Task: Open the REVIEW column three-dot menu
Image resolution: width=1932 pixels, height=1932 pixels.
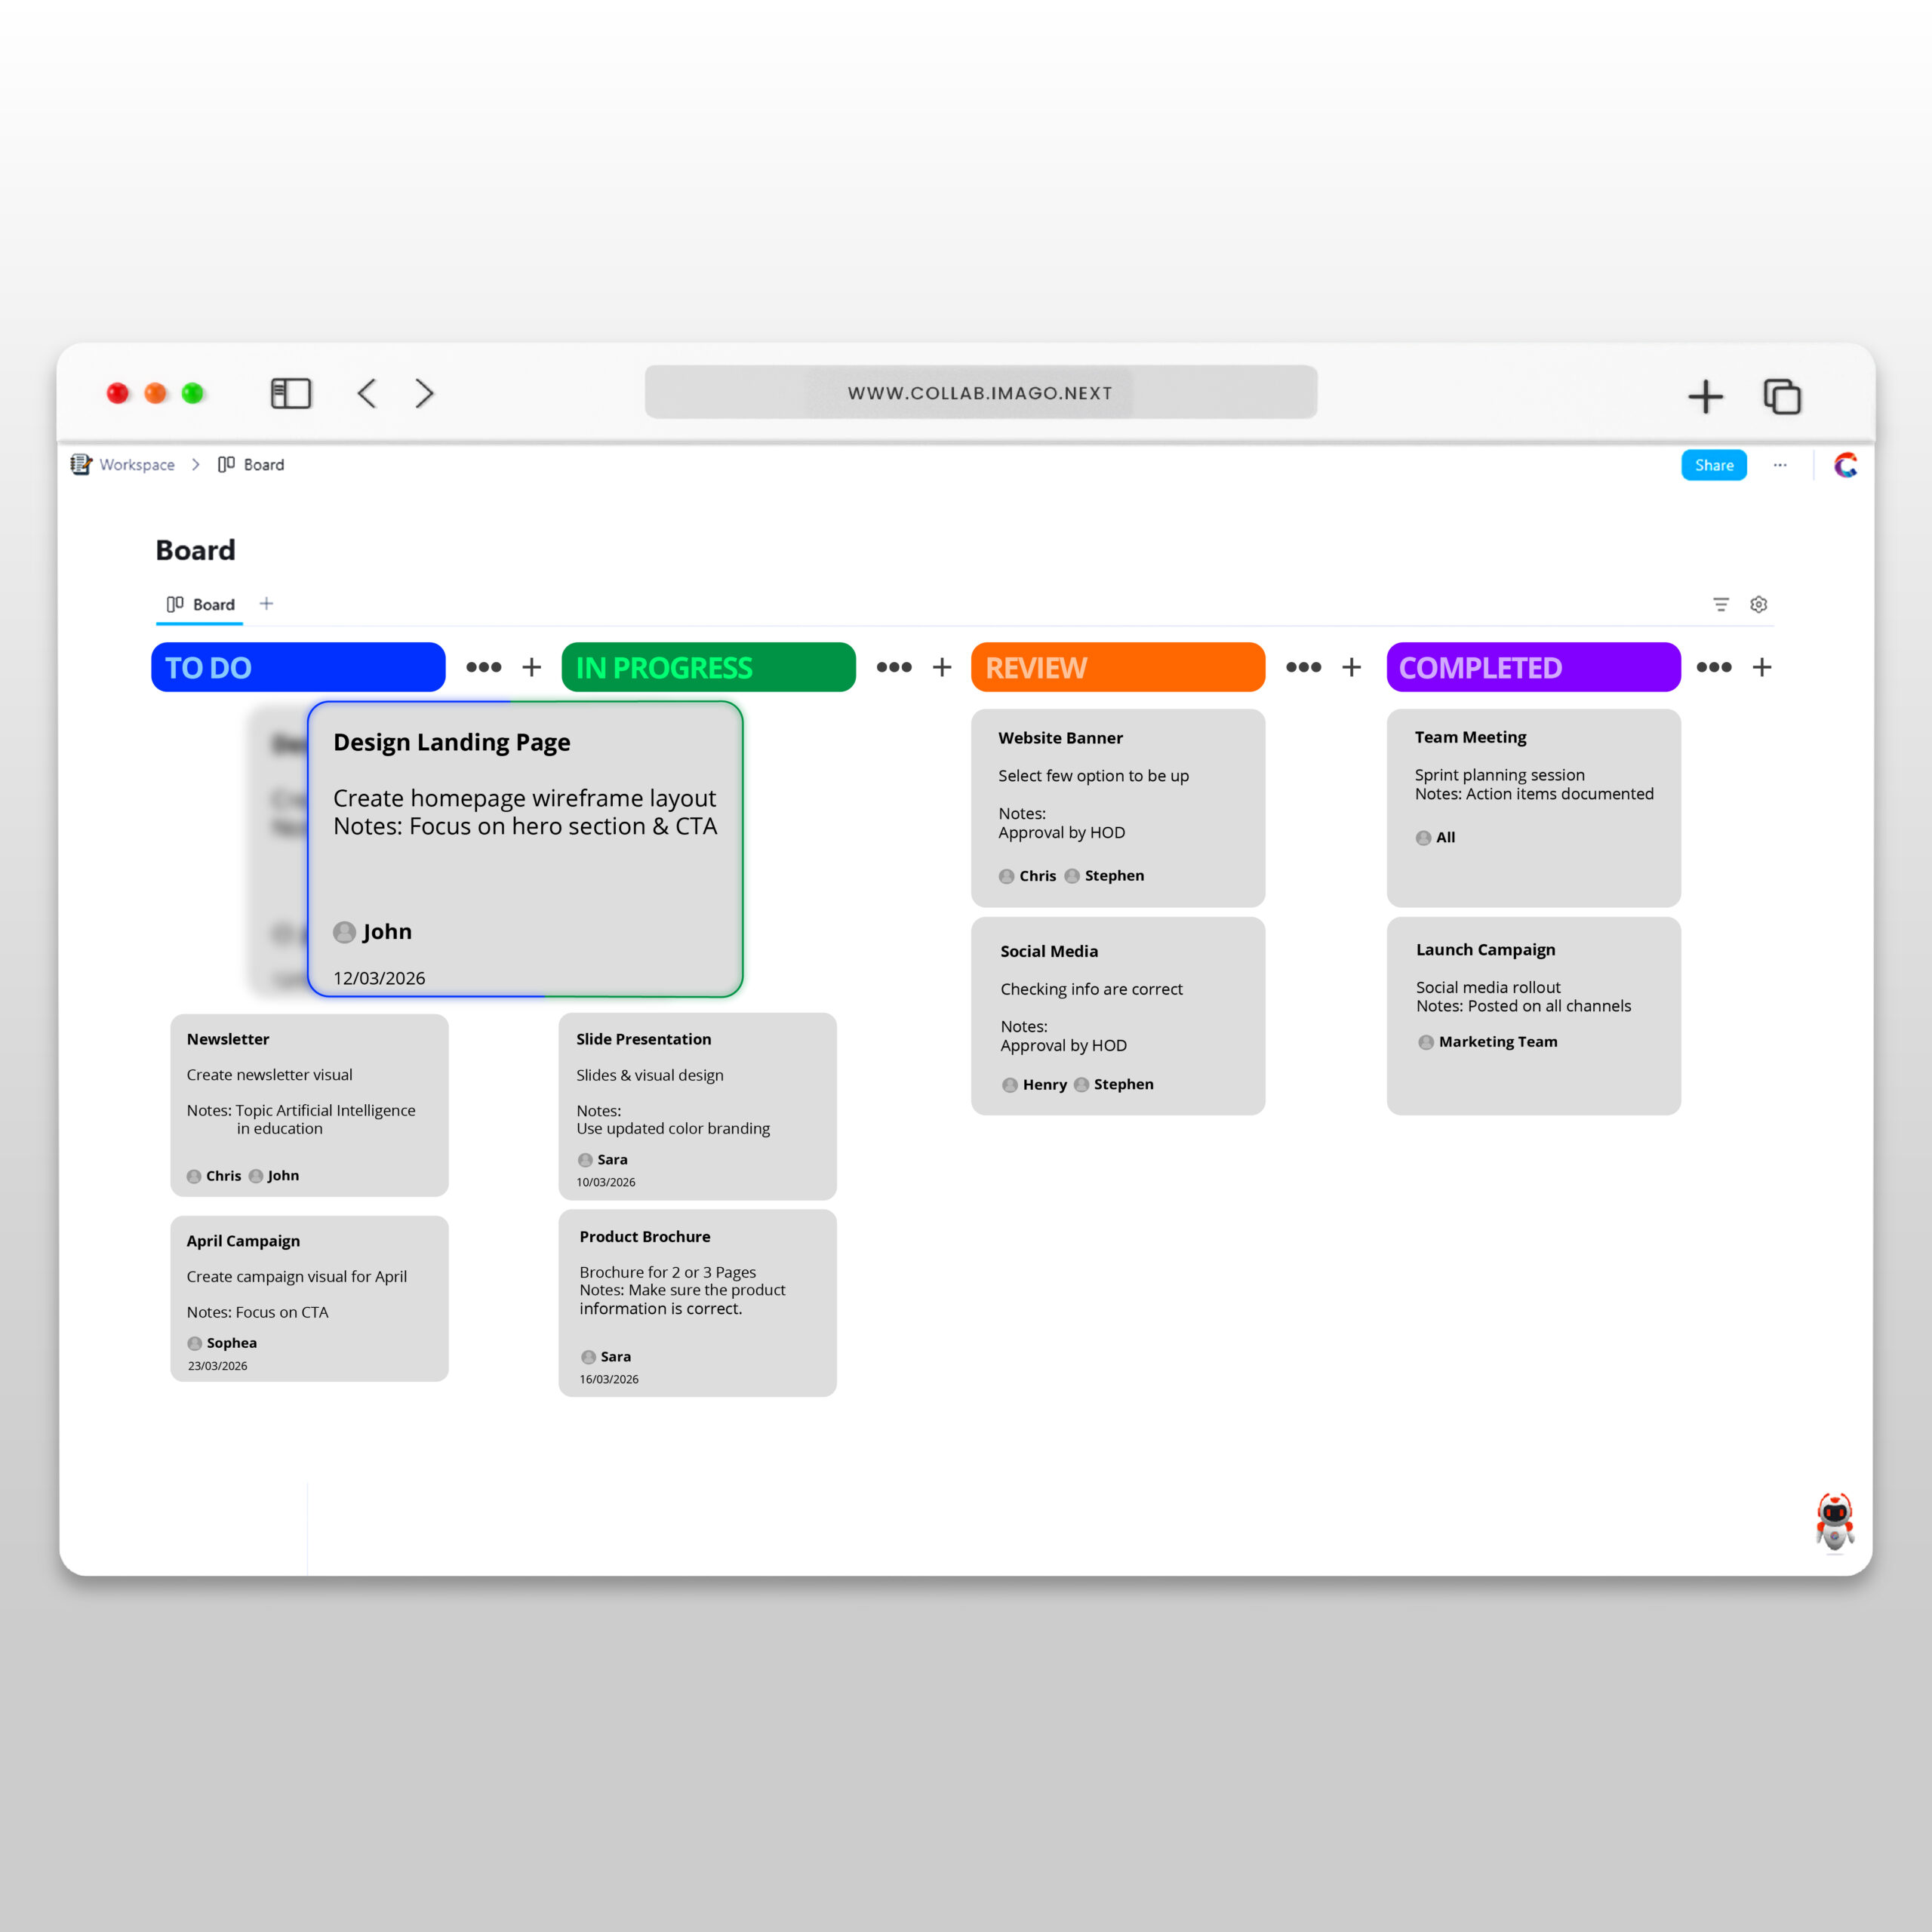Action: [x=1303, y=667]
